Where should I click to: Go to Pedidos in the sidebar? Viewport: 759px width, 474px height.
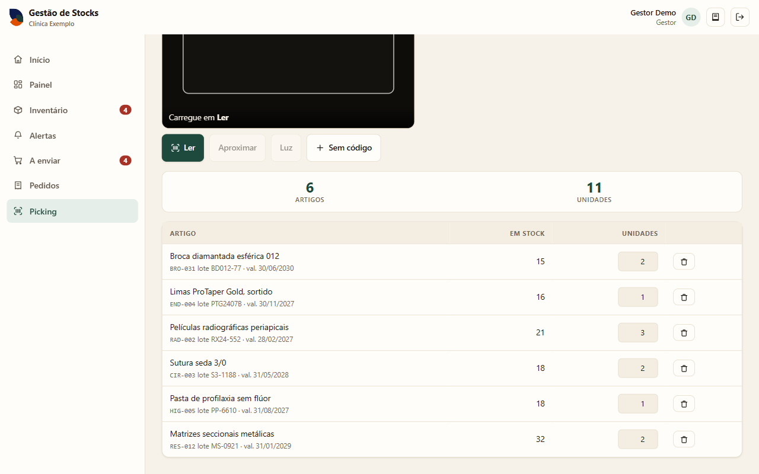click(72, 185)
